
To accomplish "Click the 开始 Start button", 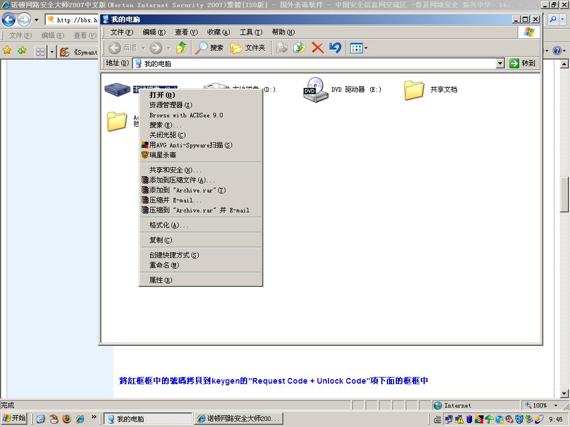I will [x=14, y=418].
